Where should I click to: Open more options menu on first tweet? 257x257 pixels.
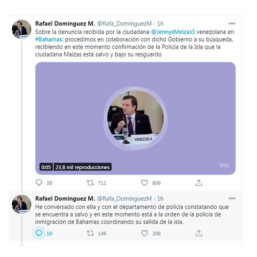pos(232,23)
